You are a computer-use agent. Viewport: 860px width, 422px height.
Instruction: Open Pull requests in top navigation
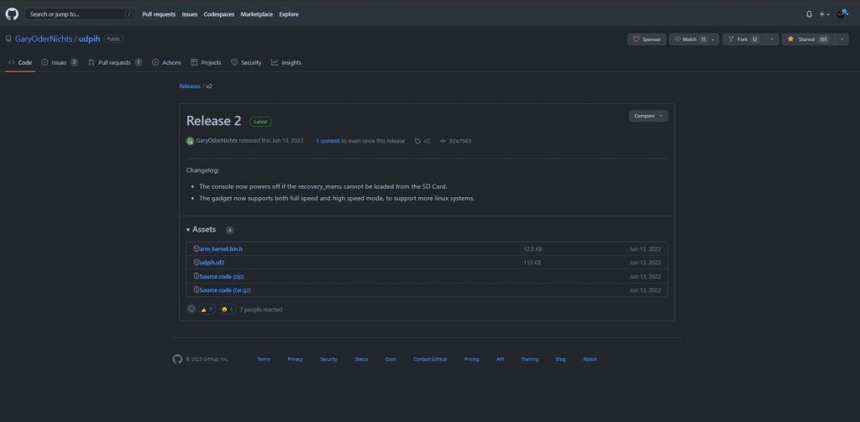pos(159,14)
